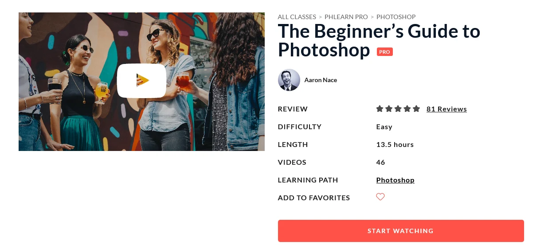Click the 13.5 hours length value
This screenshot has height=250, width=560.
click(x=395, y=144)
